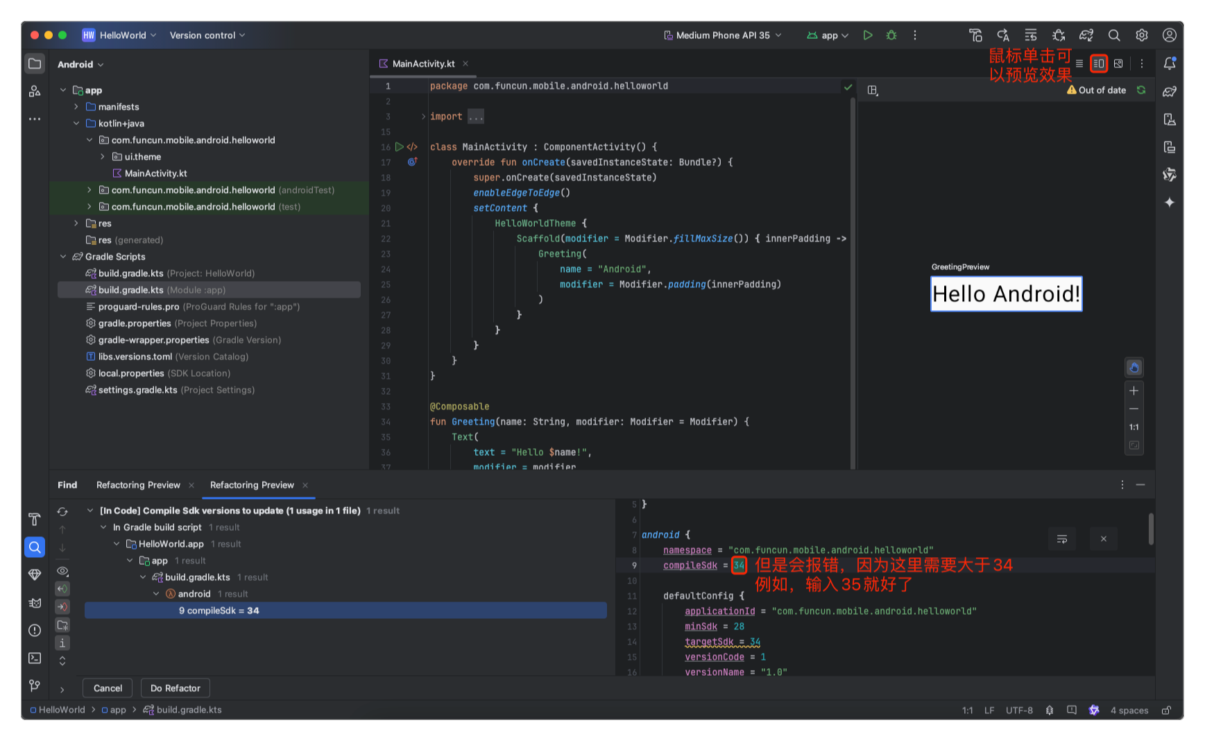The height and width of the screenshot is (741, 1205).
Task: Switch to first Refactoring Preview tab
Action: tap(138, 485)
